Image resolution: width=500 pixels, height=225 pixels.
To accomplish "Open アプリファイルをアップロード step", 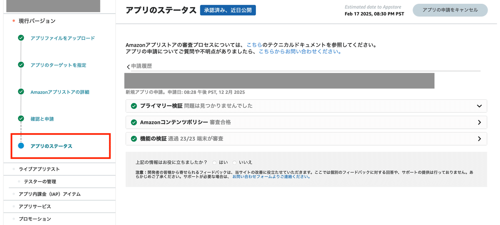I will coord(62,38).
